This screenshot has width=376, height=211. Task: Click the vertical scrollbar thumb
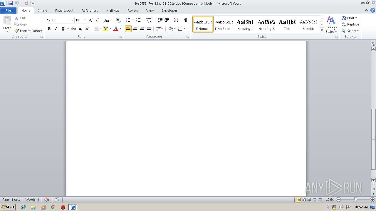point(373,139)
